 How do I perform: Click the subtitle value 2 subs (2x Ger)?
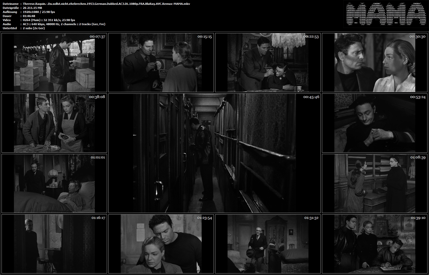pyautogui.click(x=34, y=28)
